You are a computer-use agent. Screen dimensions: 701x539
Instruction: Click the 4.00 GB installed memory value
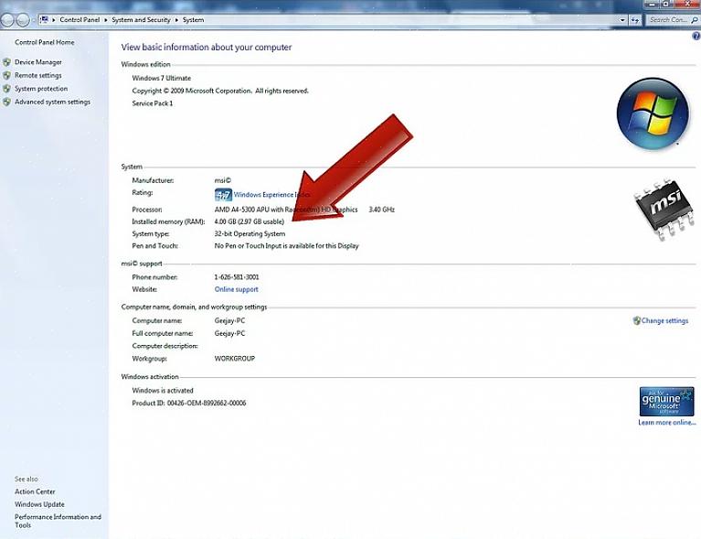coord(249,221)
